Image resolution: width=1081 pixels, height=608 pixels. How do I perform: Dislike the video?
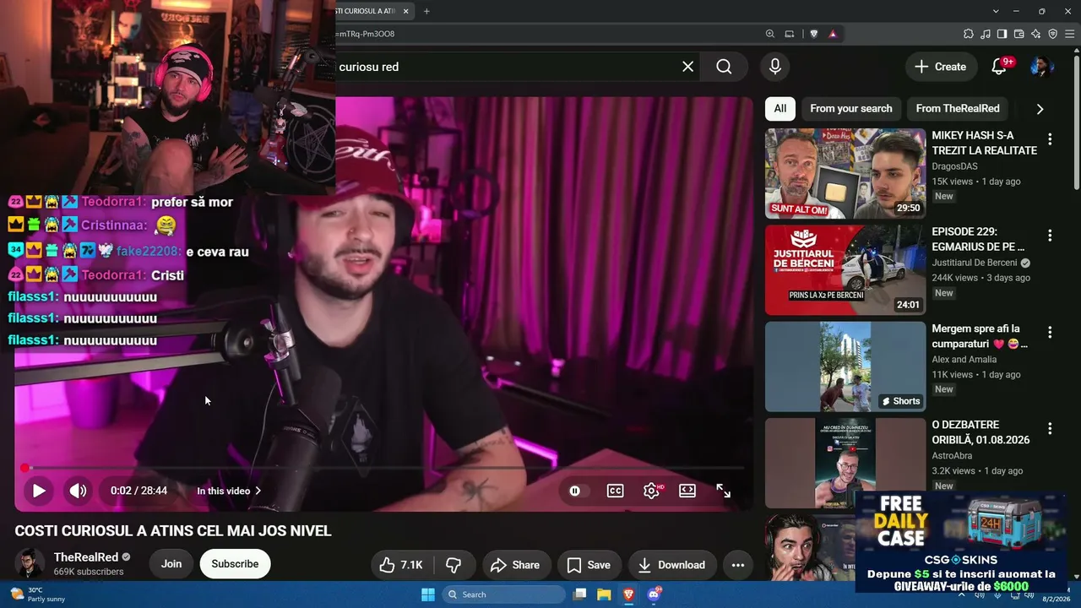pos(454,565)
